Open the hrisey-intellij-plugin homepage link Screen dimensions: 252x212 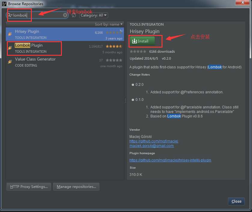(x=170, y=160)
